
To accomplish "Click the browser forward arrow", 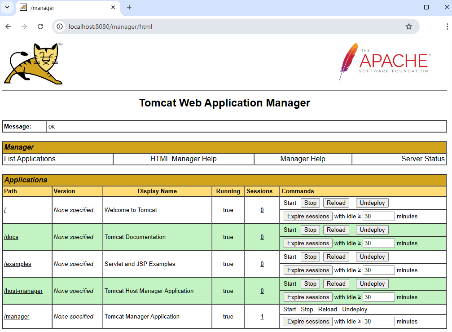I will click(24, 27).
